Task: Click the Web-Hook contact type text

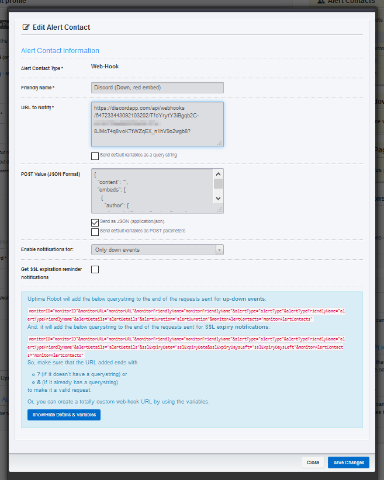Action: tap(105, 67)
